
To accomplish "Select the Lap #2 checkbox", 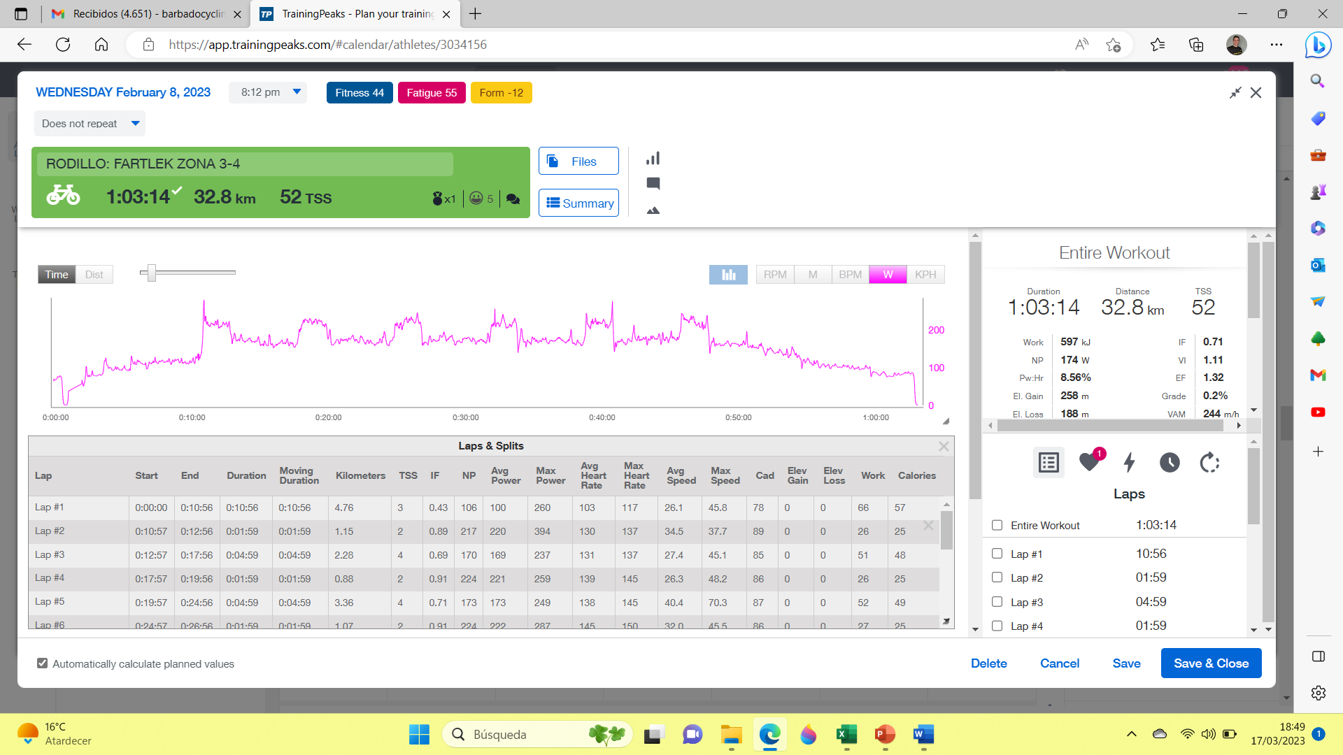I will 997,577.
